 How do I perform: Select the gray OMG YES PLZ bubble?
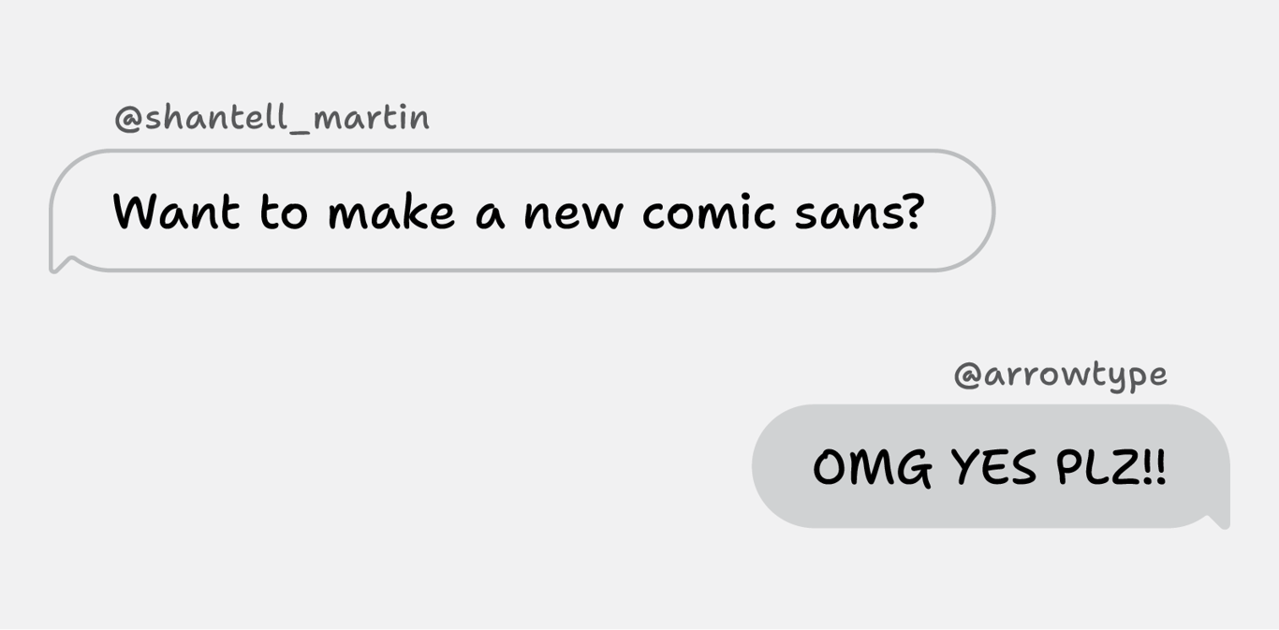pos(991,466)
